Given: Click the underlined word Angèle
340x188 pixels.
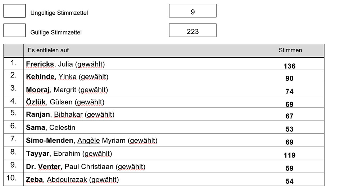Looking at the screenshot, I should pyautogui.click(x=89, y=140).
